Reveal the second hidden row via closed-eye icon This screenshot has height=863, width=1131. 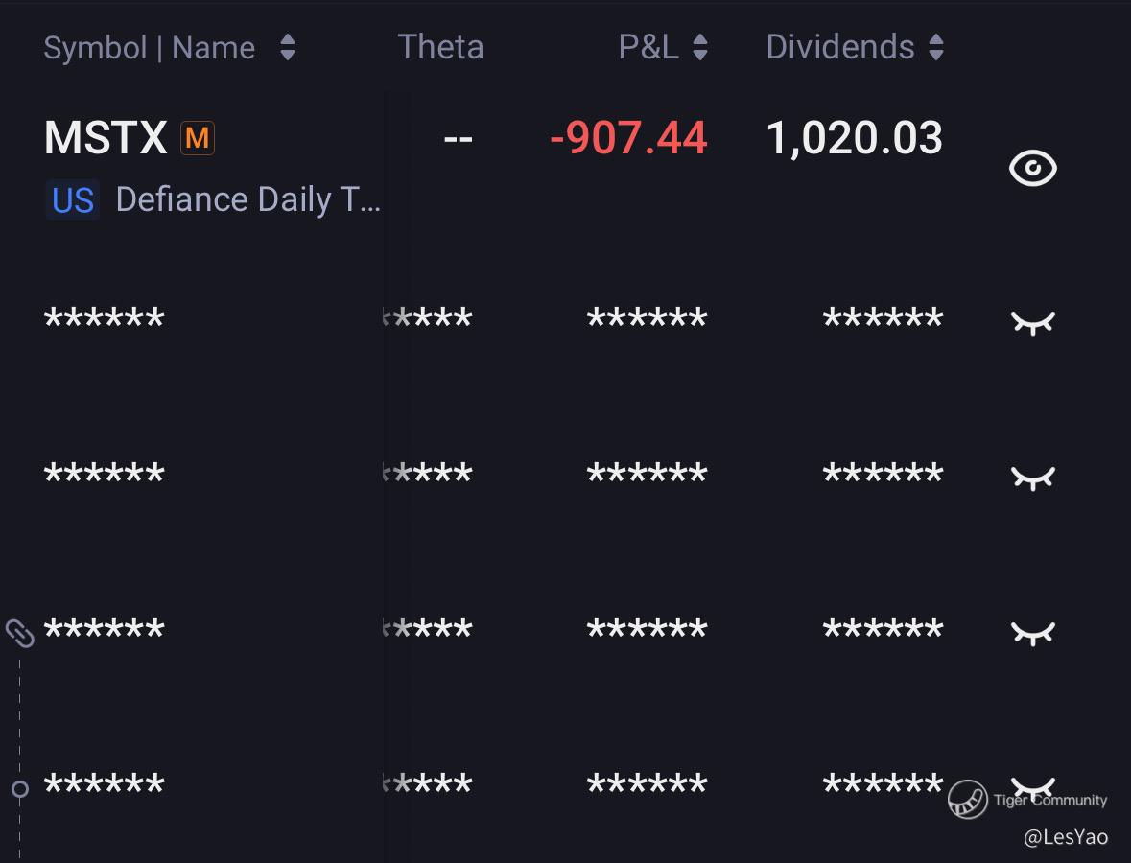pos(1033,478)
